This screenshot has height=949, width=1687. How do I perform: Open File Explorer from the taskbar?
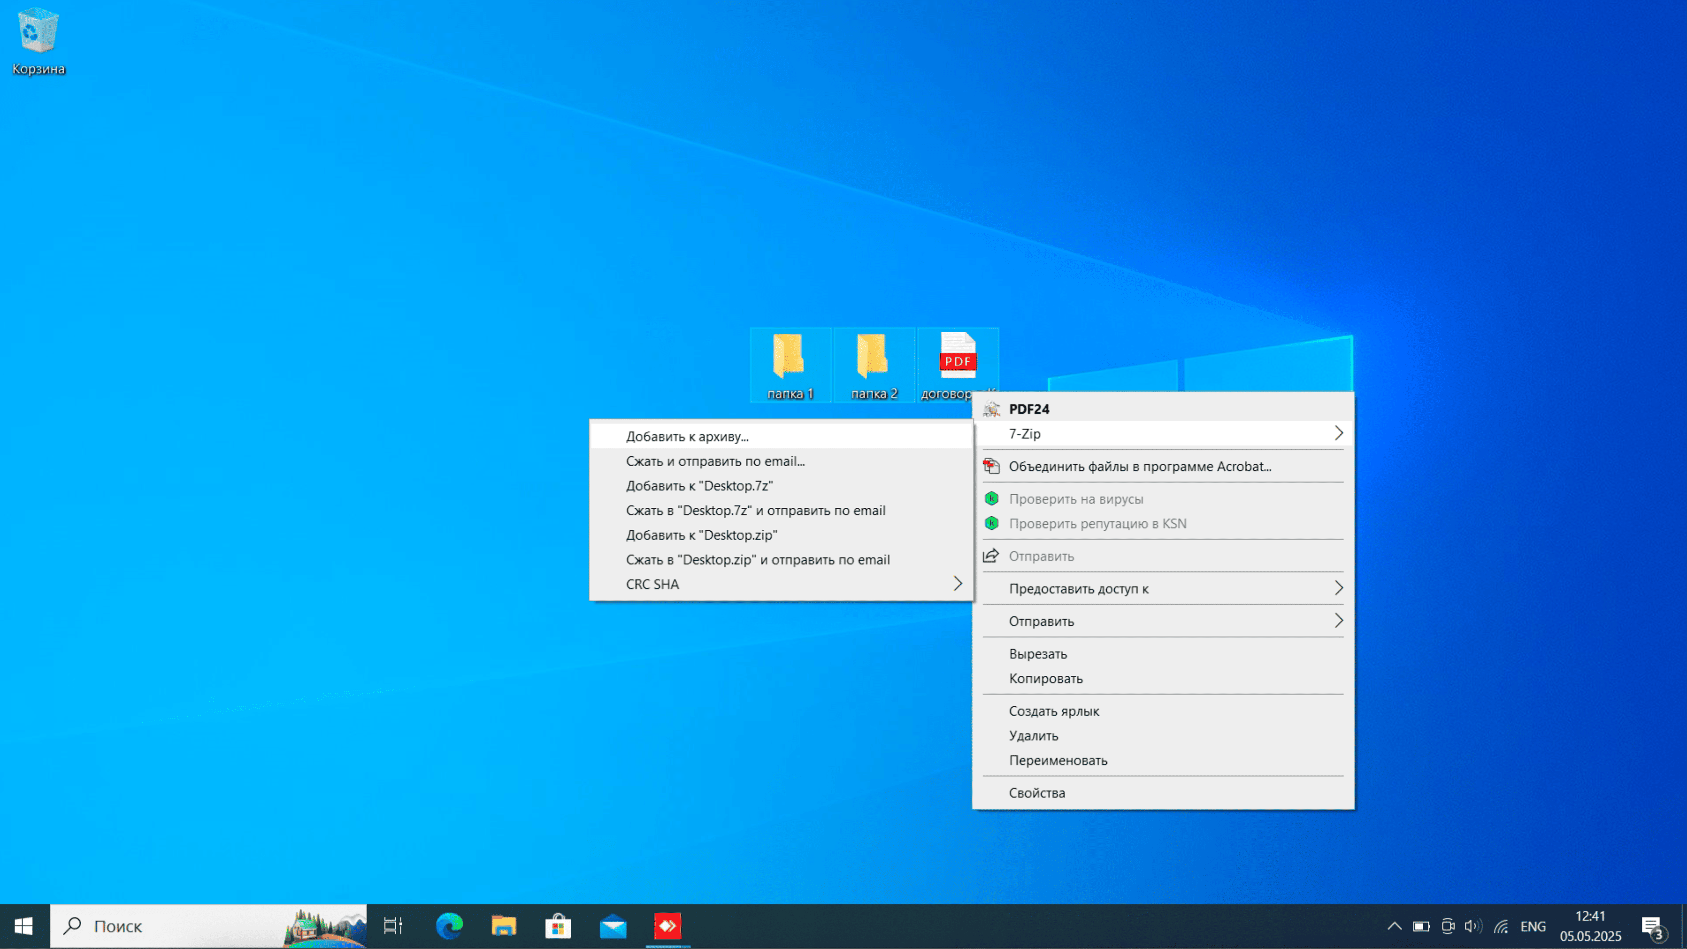(x=504, y=926)
